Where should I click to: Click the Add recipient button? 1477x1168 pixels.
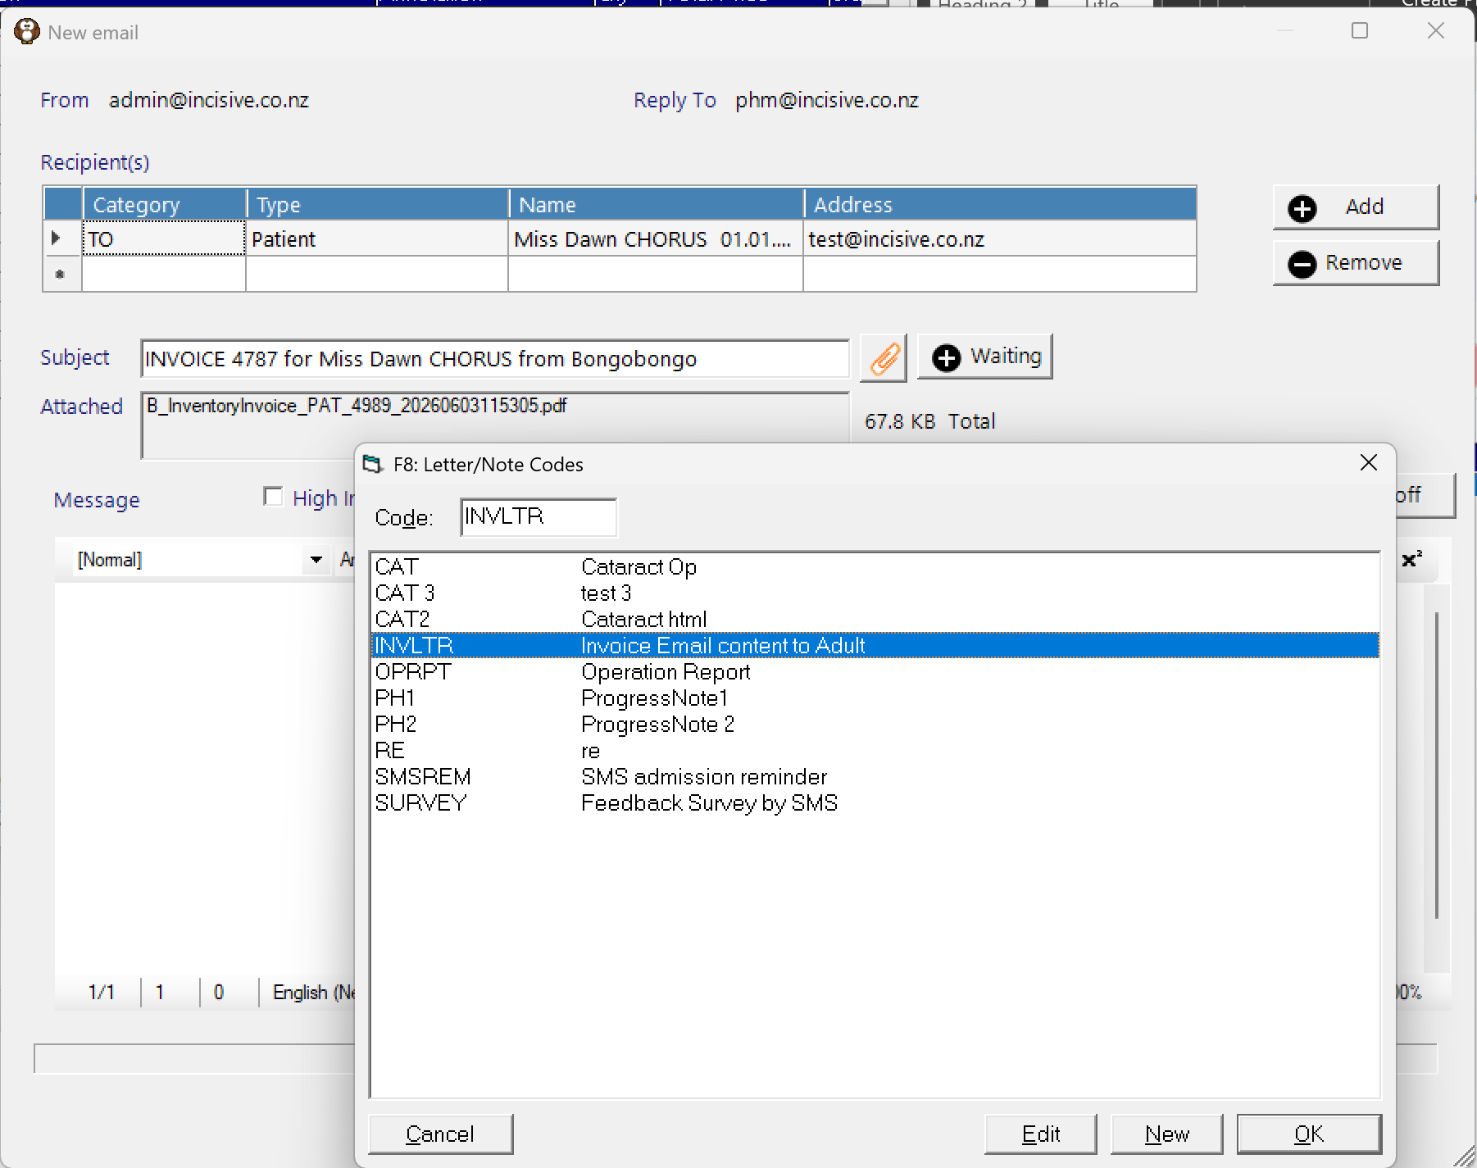pyautogui.click(x=1356, y=207)
